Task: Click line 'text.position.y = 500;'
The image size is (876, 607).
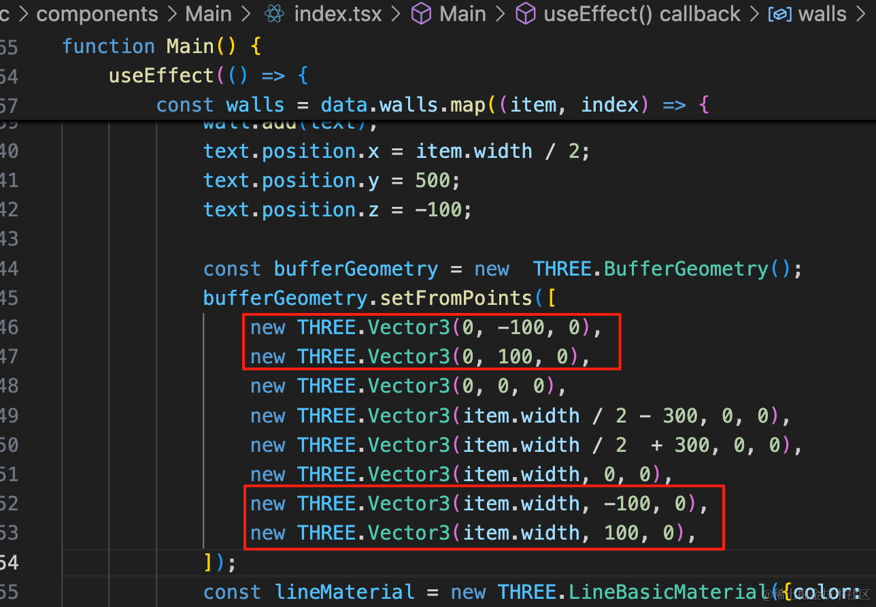Action: pyautogui.click(x=332, y=180)
